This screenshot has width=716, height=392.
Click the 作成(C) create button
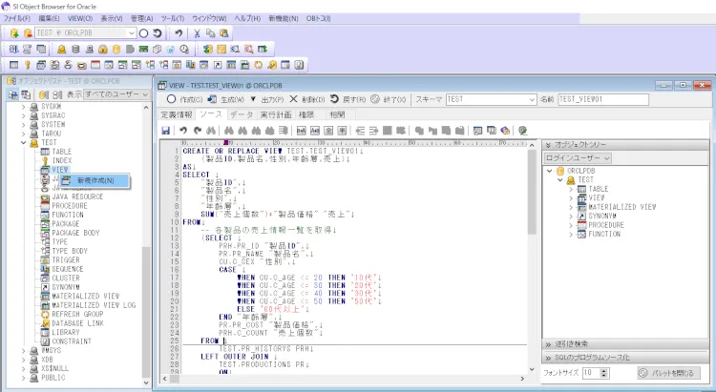[186, 99]
